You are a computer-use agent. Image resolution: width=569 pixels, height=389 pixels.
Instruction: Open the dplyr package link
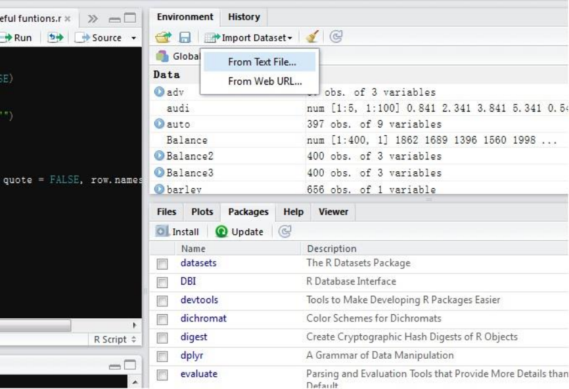click(x=192, y=356)
